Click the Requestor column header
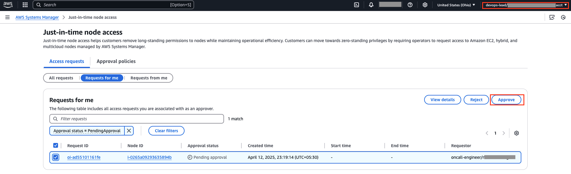Image resolution: width=571 pixels, height=174 pixels. pos(461,146)
